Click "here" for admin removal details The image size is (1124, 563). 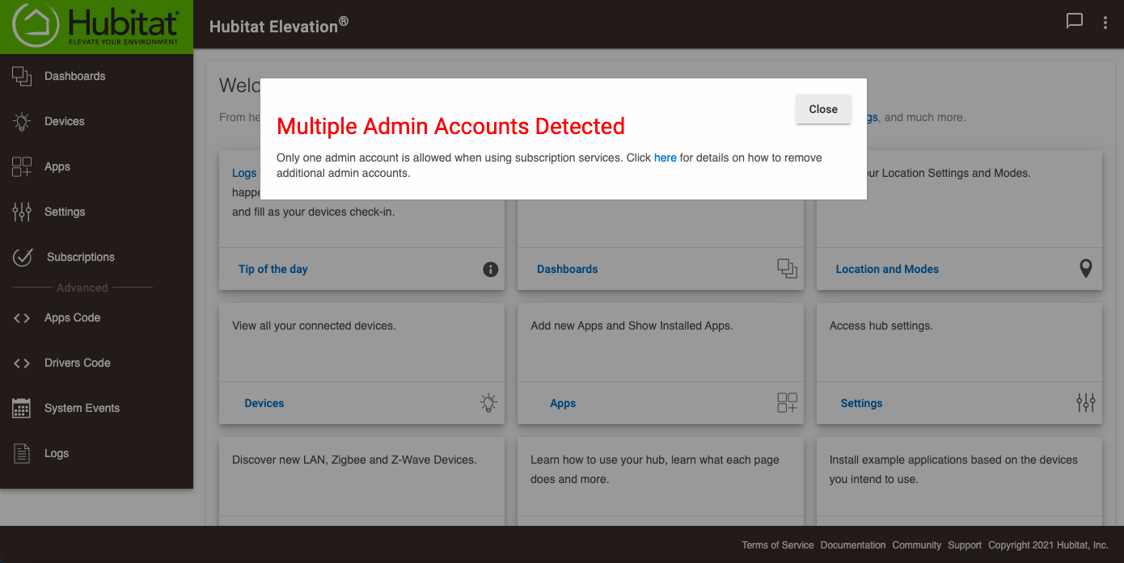(x=665, y=158)
